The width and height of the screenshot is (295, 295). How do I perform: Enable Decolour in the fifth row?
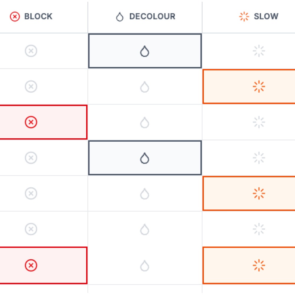pos(145,194)
